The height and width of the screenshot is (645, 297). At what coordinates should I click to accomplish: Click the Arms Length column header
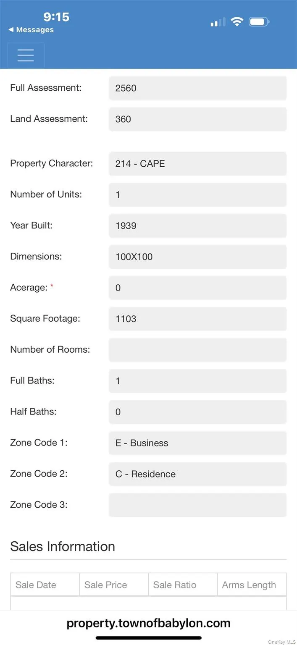click(252, 585)
